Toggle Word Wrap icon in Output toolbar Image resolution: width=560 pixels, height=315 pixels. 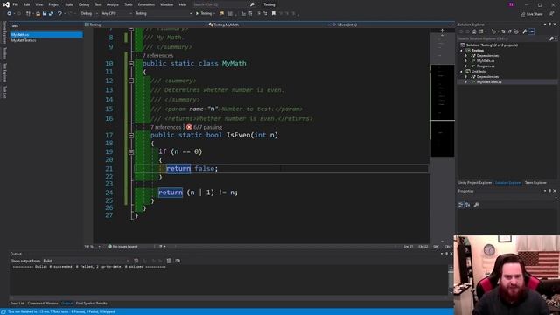178,261
